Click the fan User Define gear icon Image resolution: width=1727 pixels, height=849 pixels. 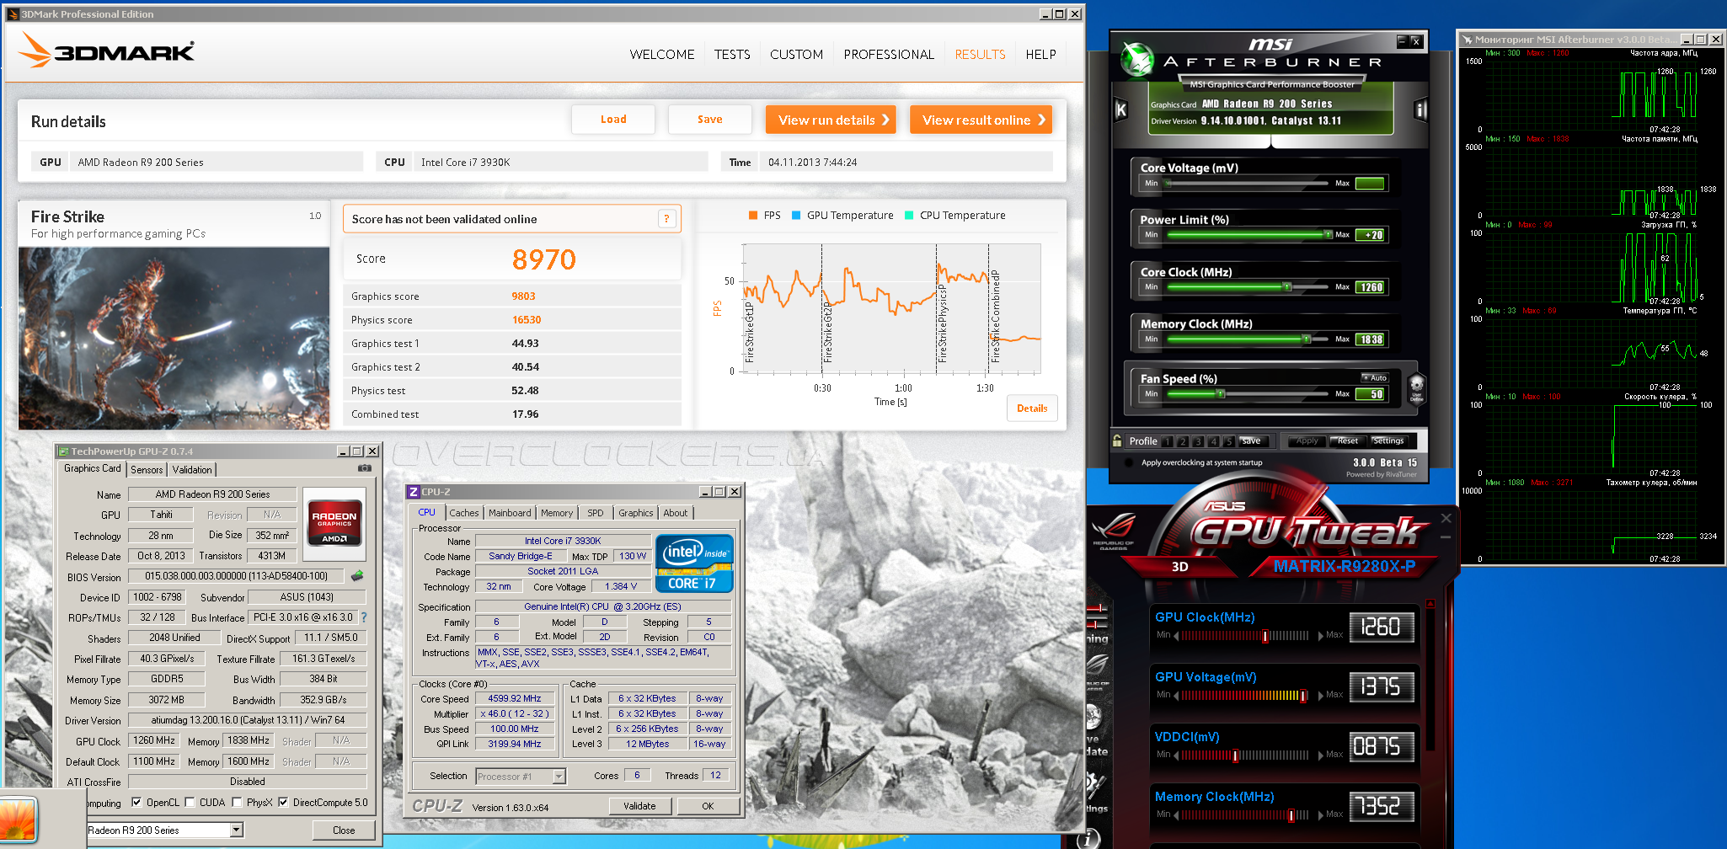(x=1416, y=388)
